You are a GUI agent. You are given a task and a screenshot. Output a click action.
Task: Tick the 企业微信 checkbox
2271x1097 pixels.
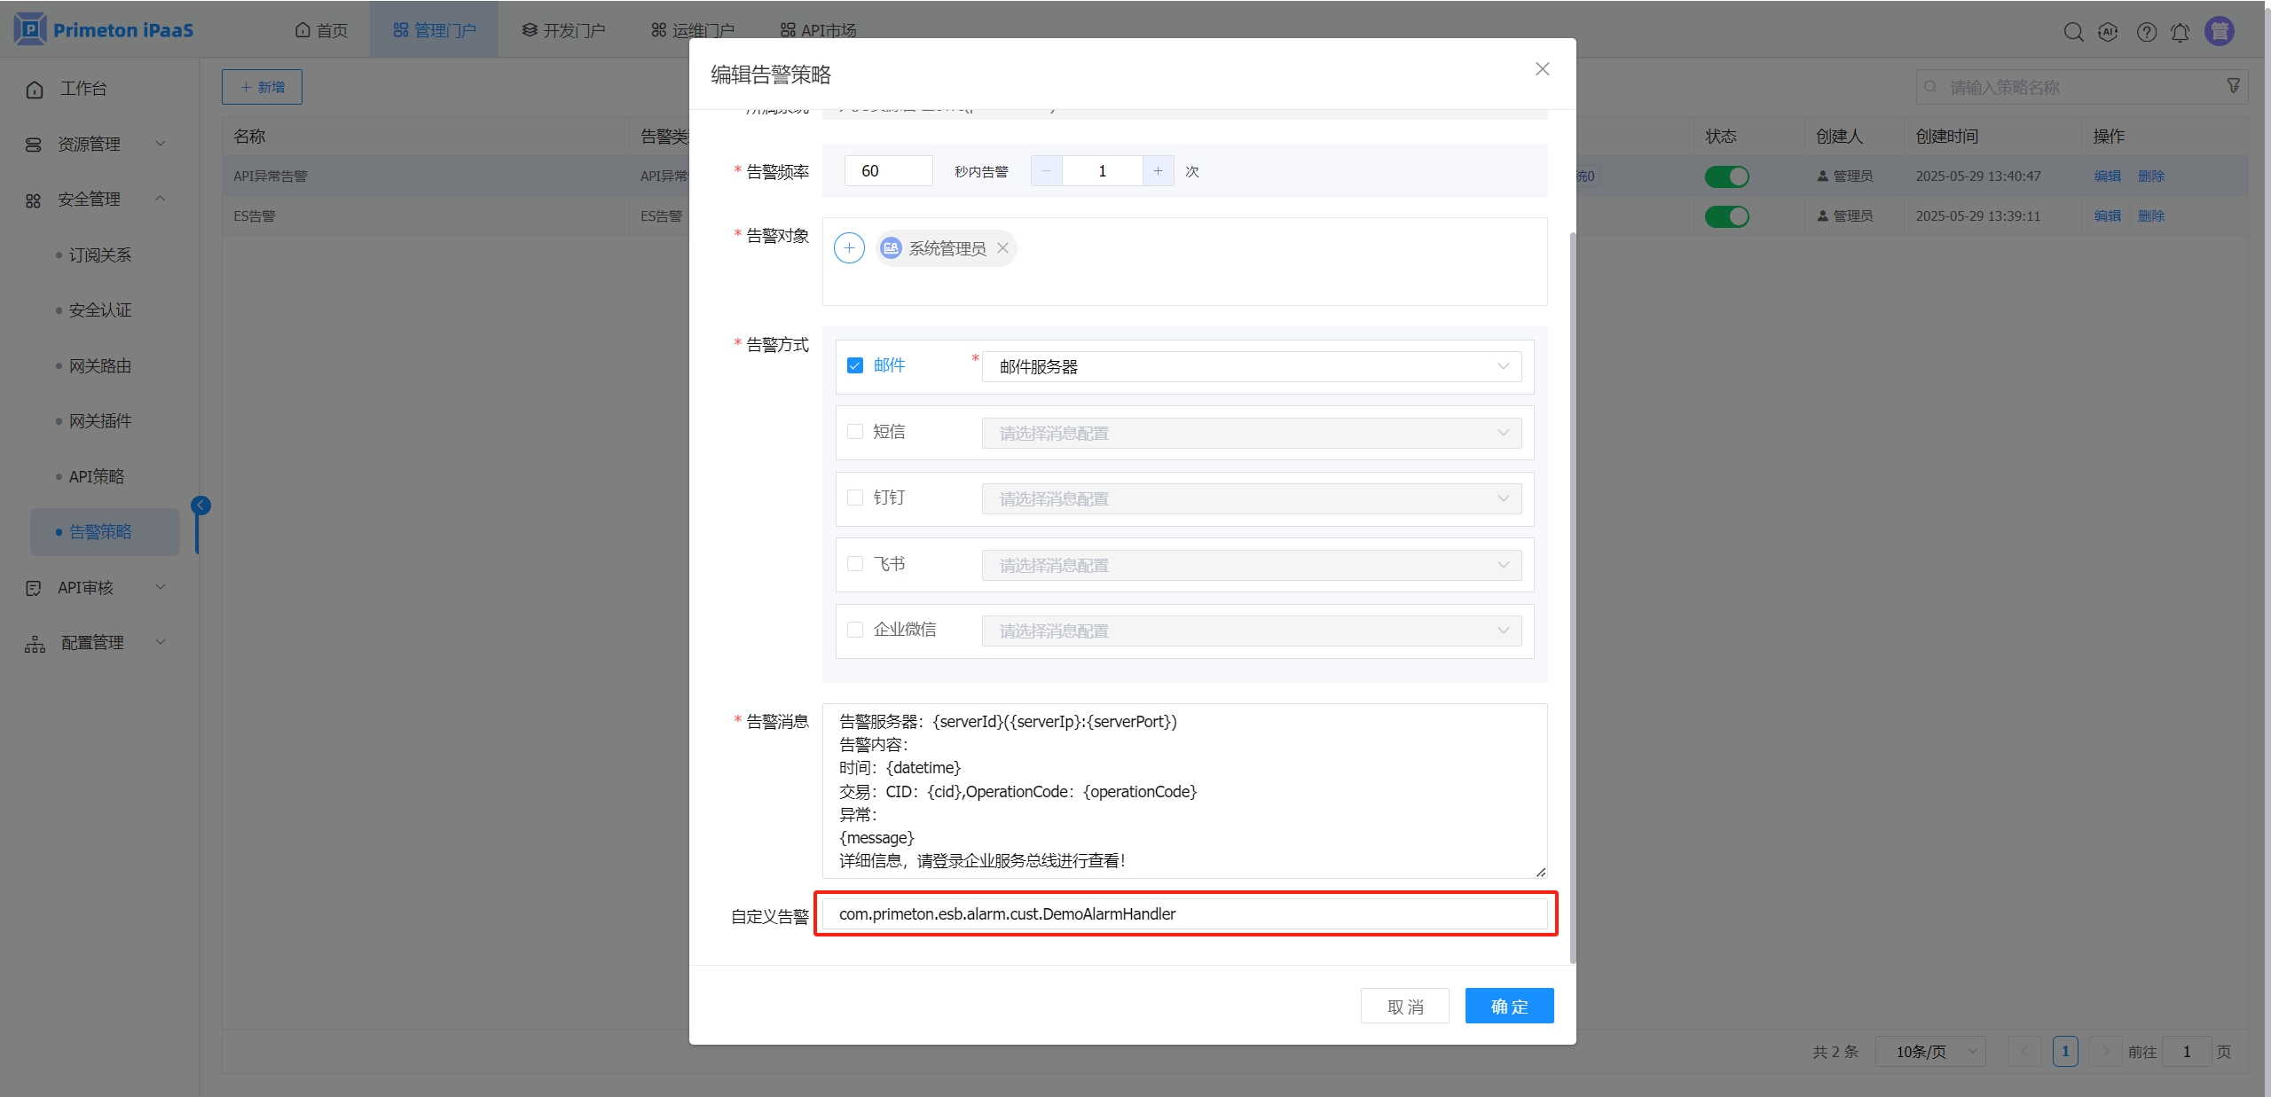click(855, 630)
